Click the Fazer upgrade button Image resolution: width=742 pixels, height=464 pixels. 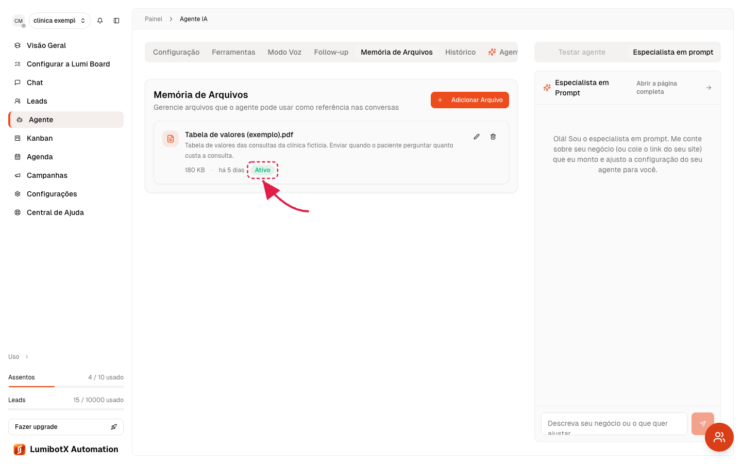[x=66, y=427]
